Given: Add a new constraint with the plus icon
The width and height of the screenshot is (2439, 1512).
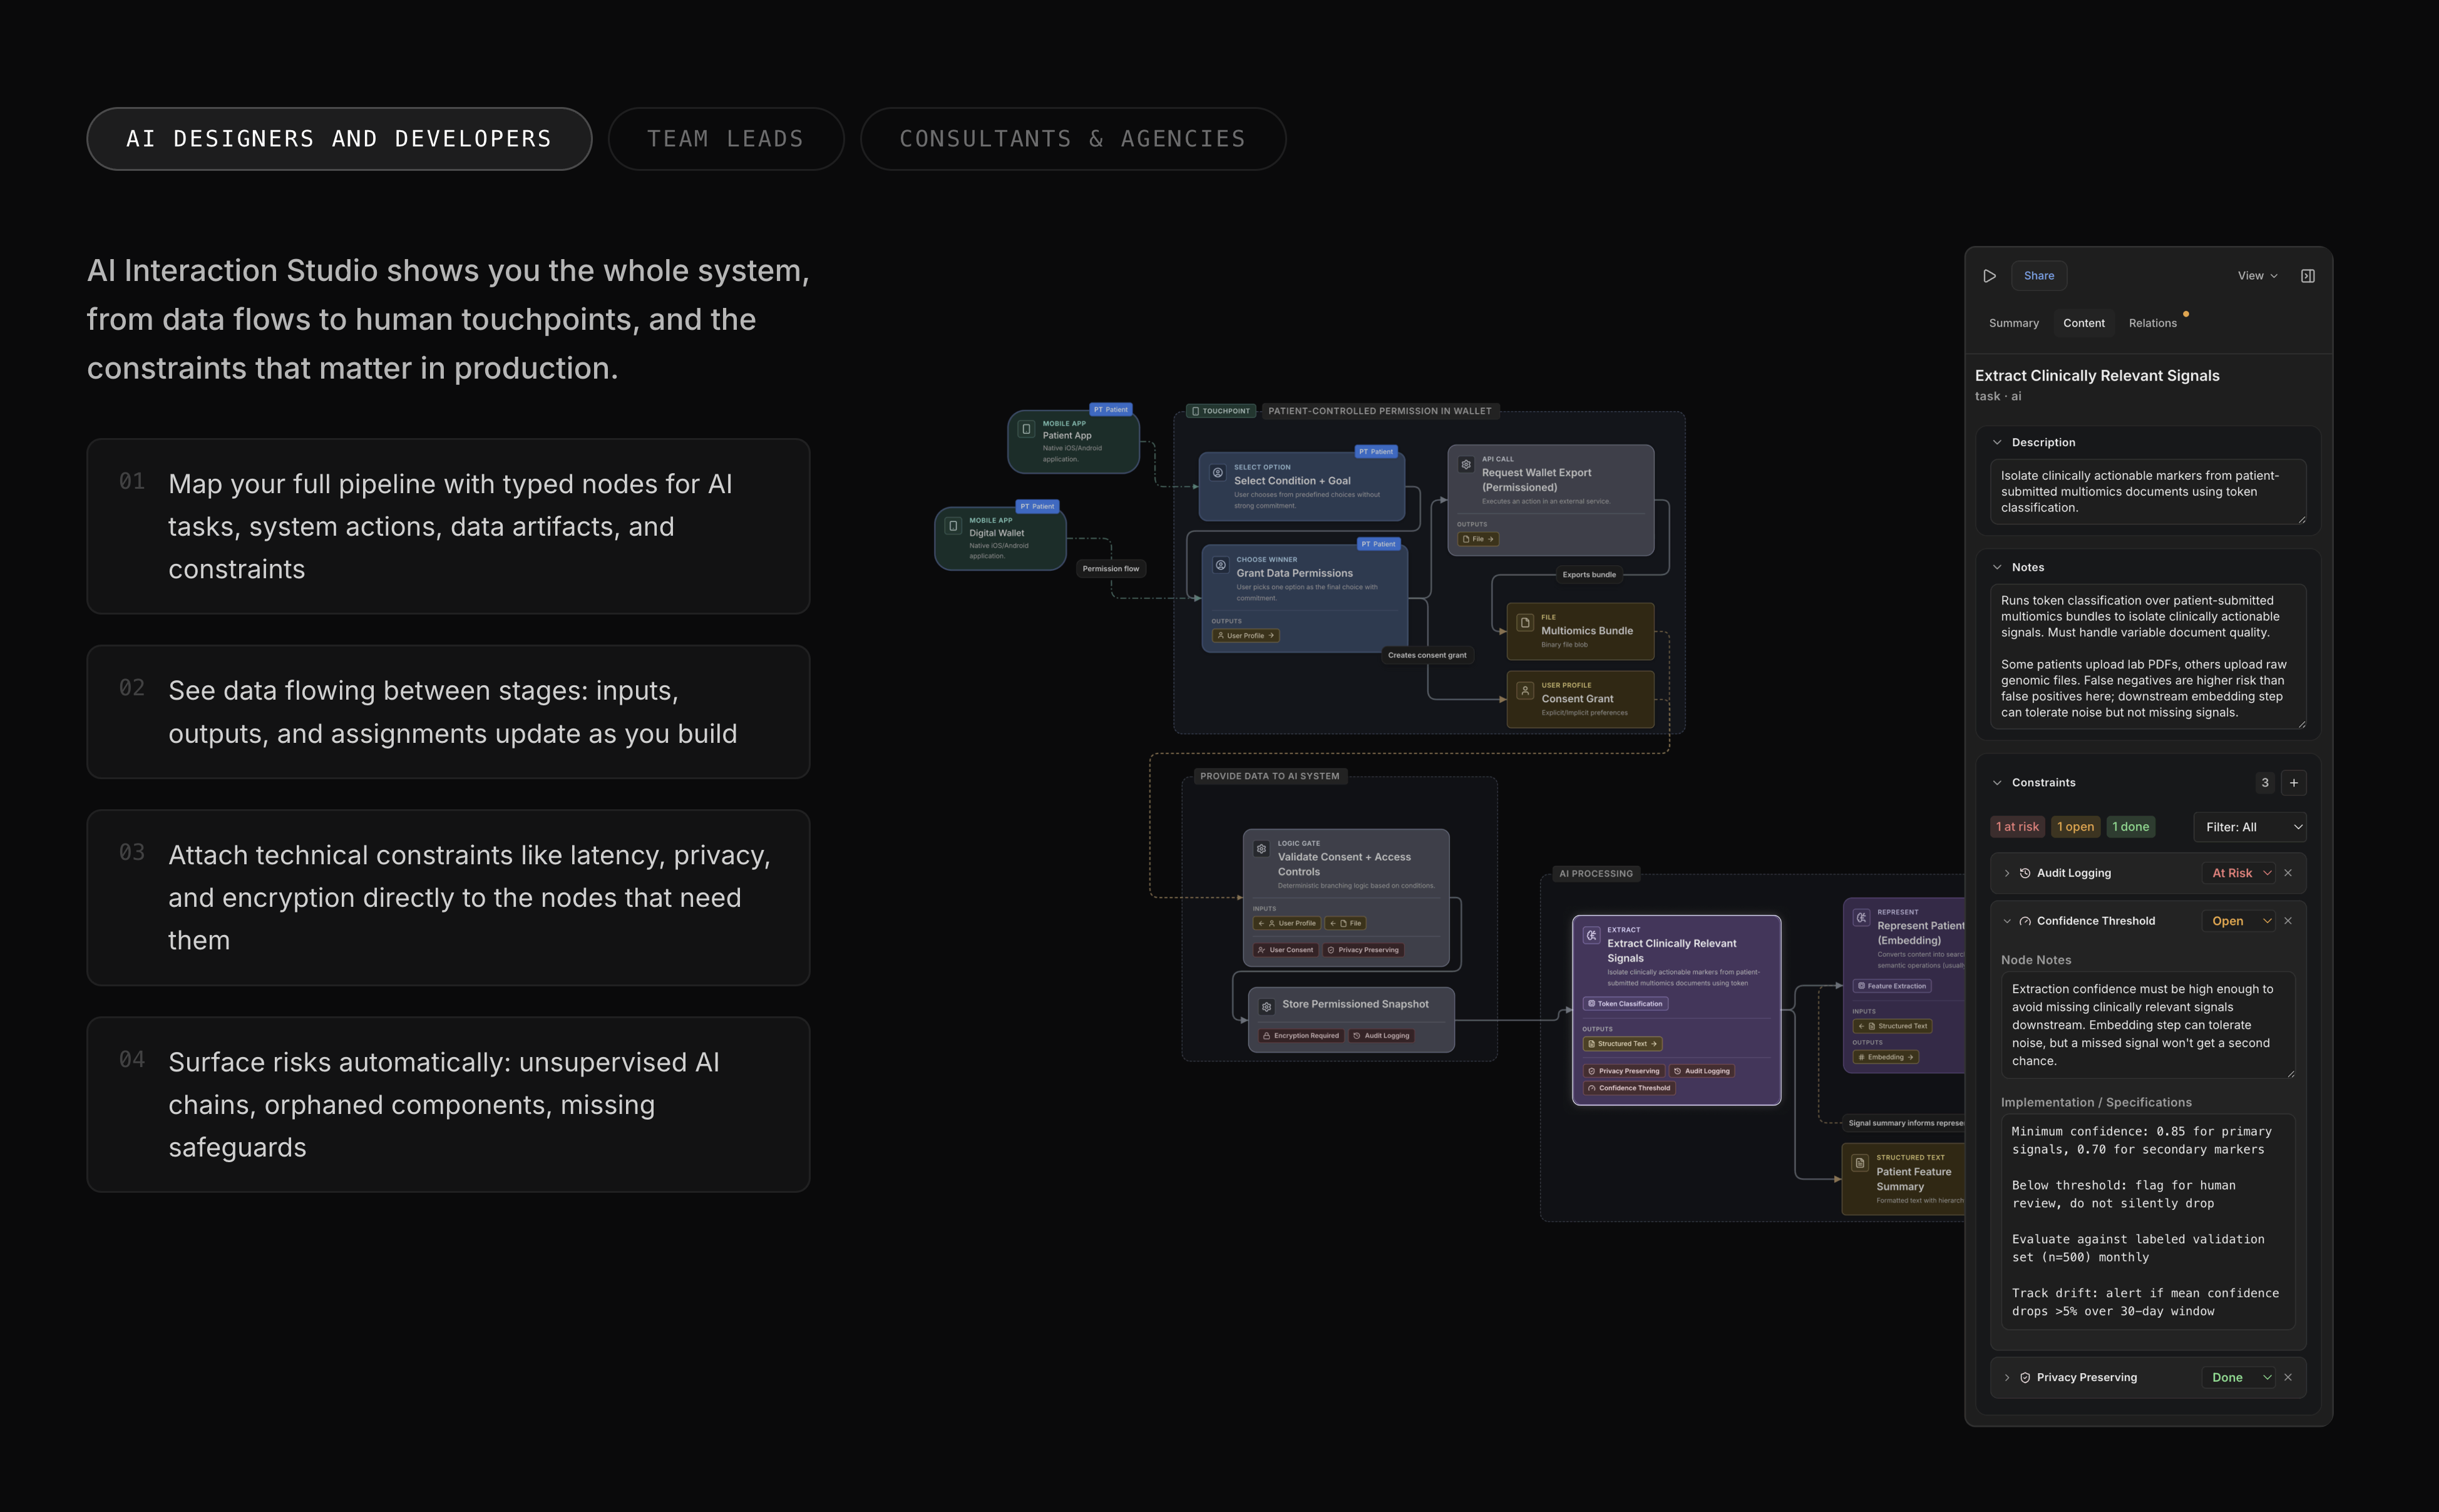Looking at the screenshot, I should 2295,782.
